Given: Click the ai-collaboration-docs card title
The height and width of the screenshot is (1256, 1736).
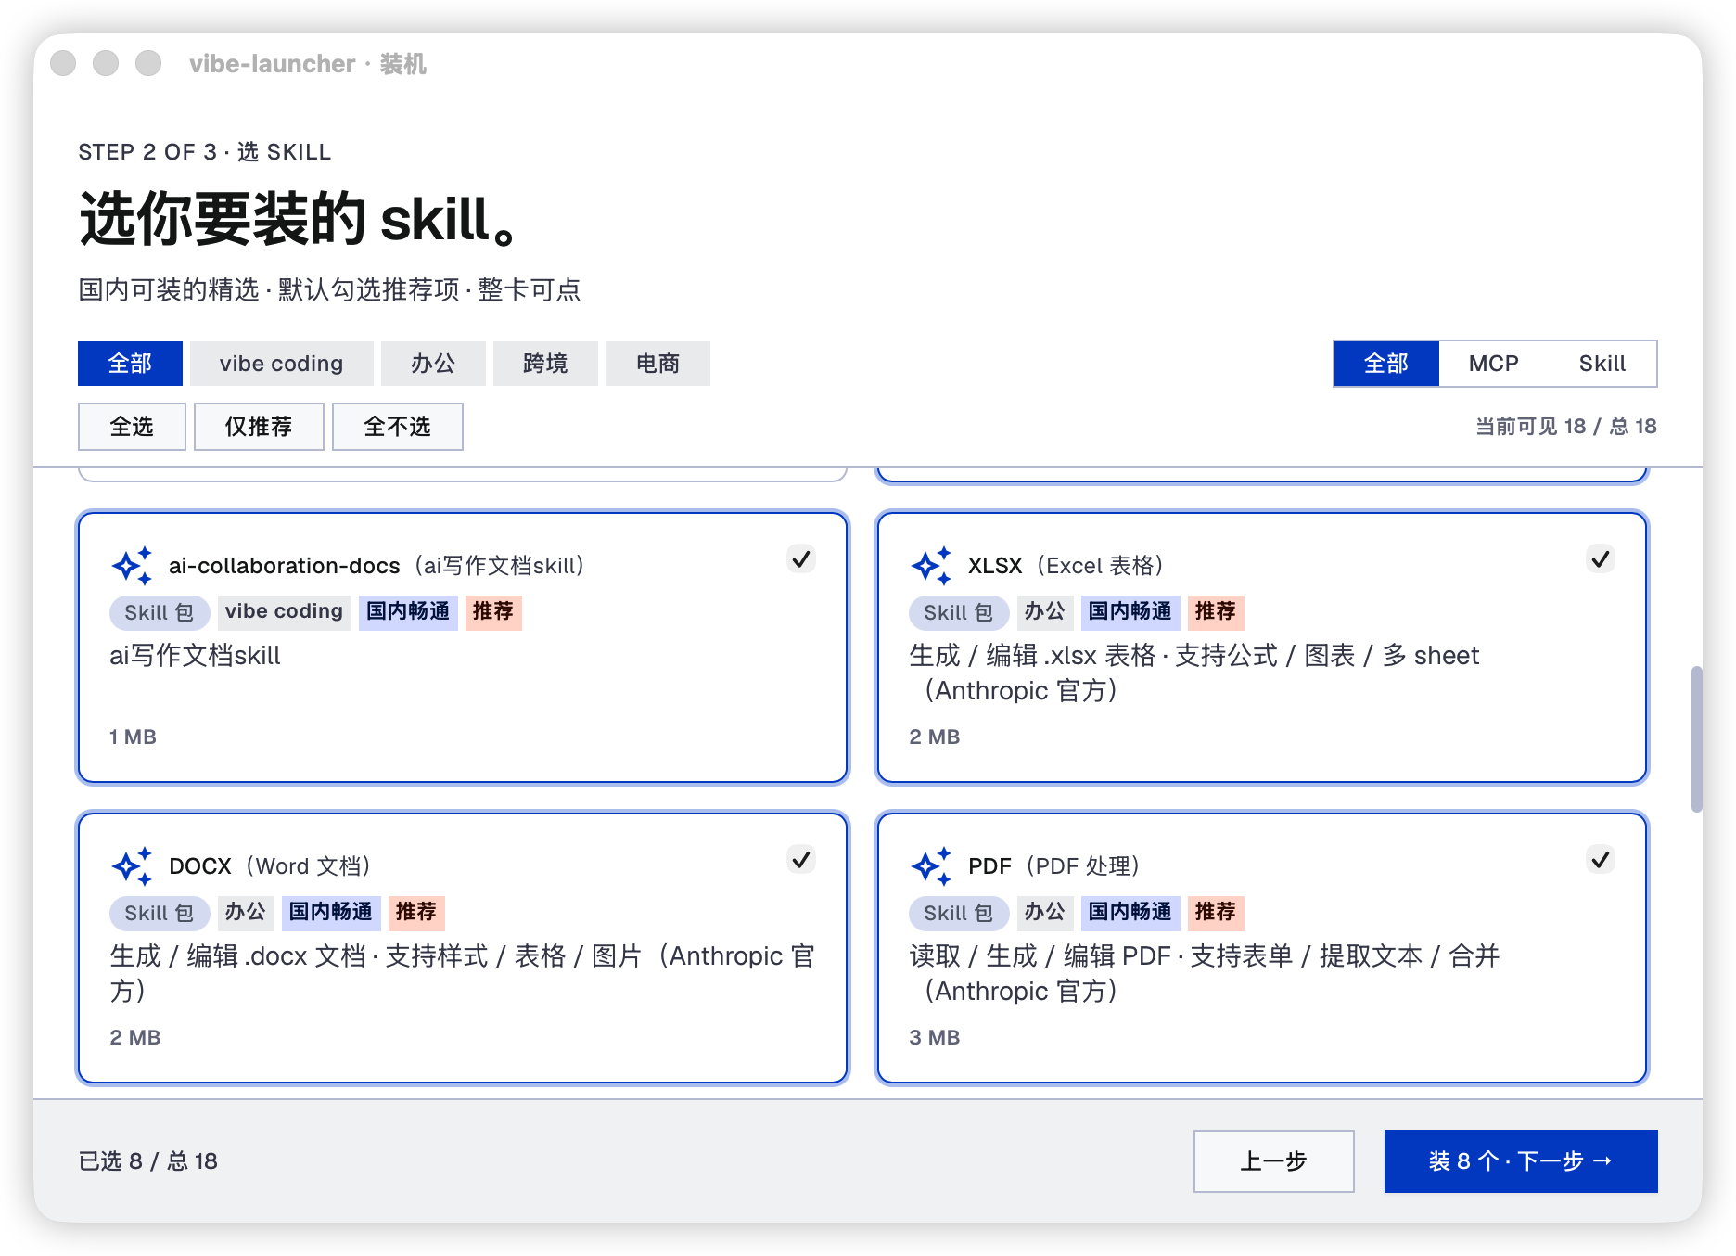Looking at the screenshot, I should pyautogui.click(x=377, y=566).
